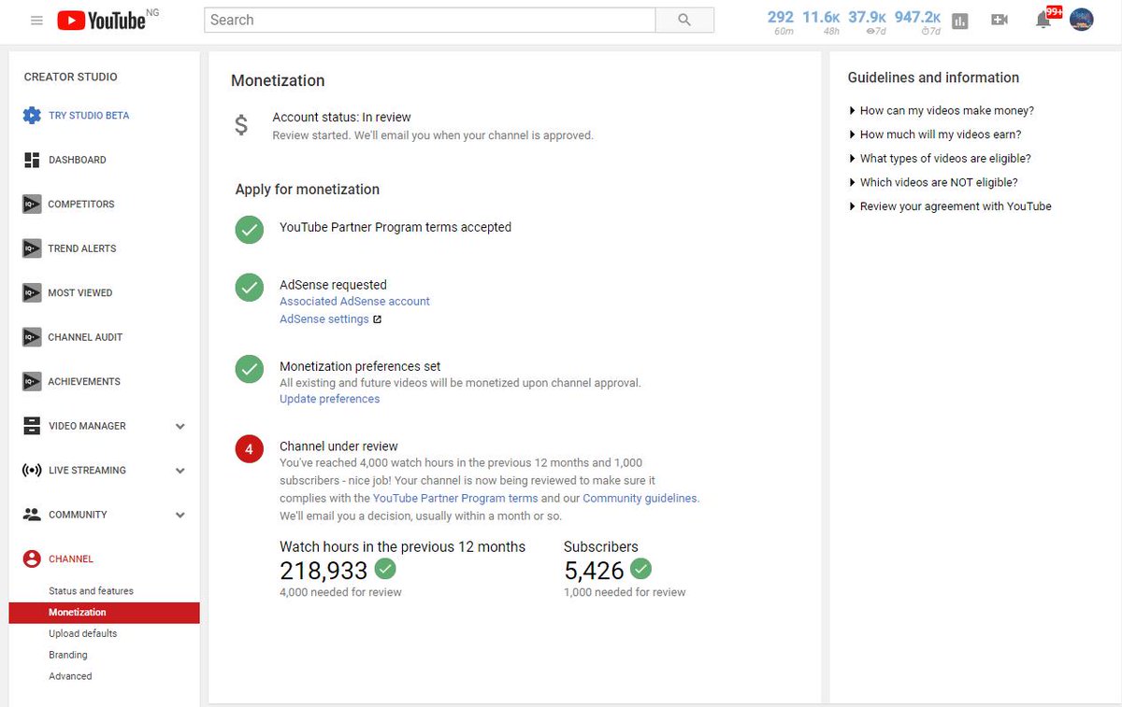Click the YouTube logo

pyautogui.click(x=101, y=20)
